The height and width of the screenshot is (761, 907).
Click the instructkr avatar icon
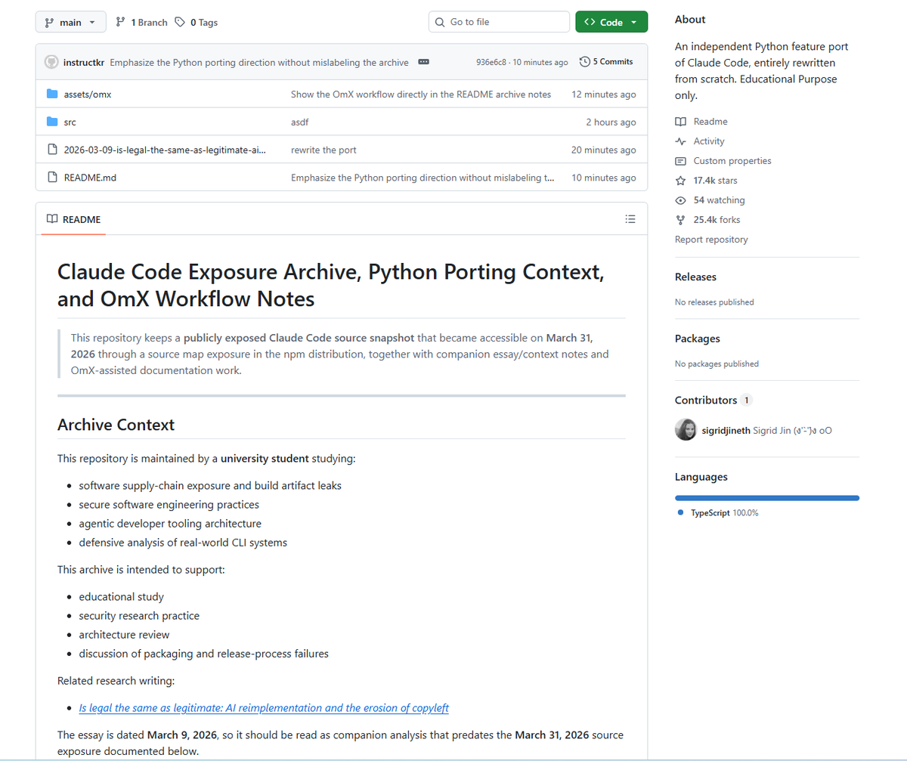point(51,62)
